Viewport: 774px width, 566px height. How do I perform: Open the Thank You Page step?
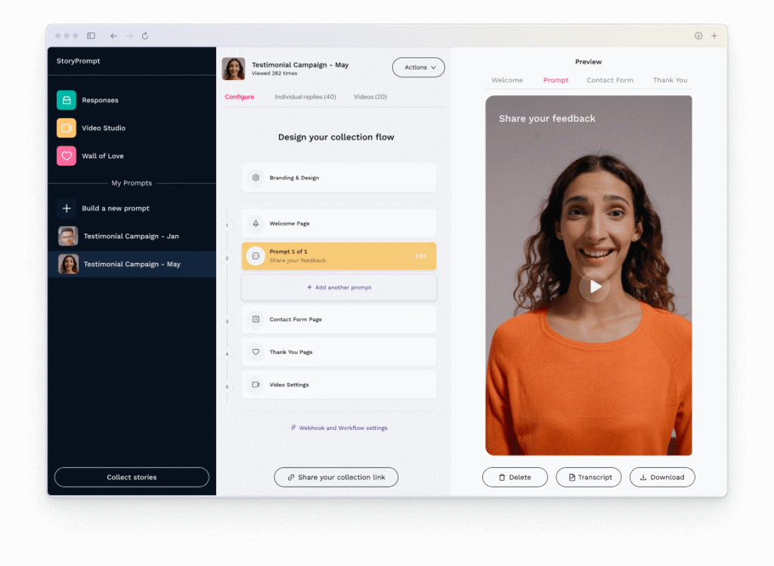tap(339, 352)
